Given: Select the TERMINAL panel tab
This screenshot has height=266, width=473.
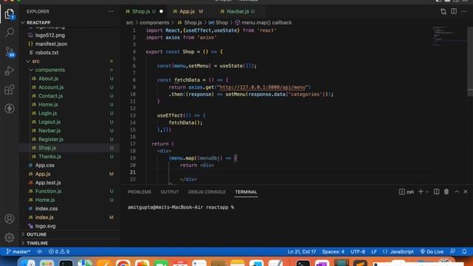Looking at the screenshot, I should (246, 192).
